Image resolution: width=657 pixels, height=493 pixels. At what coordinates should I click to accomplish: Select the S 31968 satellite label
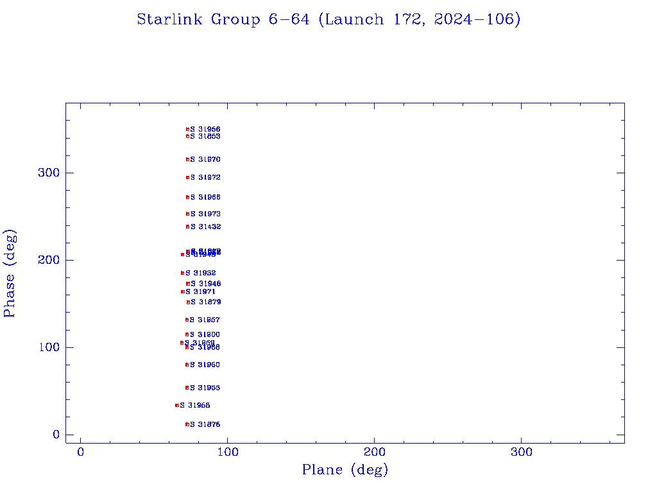[195, 406]
